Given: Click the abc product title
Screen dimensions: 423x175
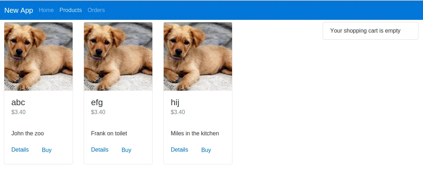Looking at the screenshot, I should point(18,102).
